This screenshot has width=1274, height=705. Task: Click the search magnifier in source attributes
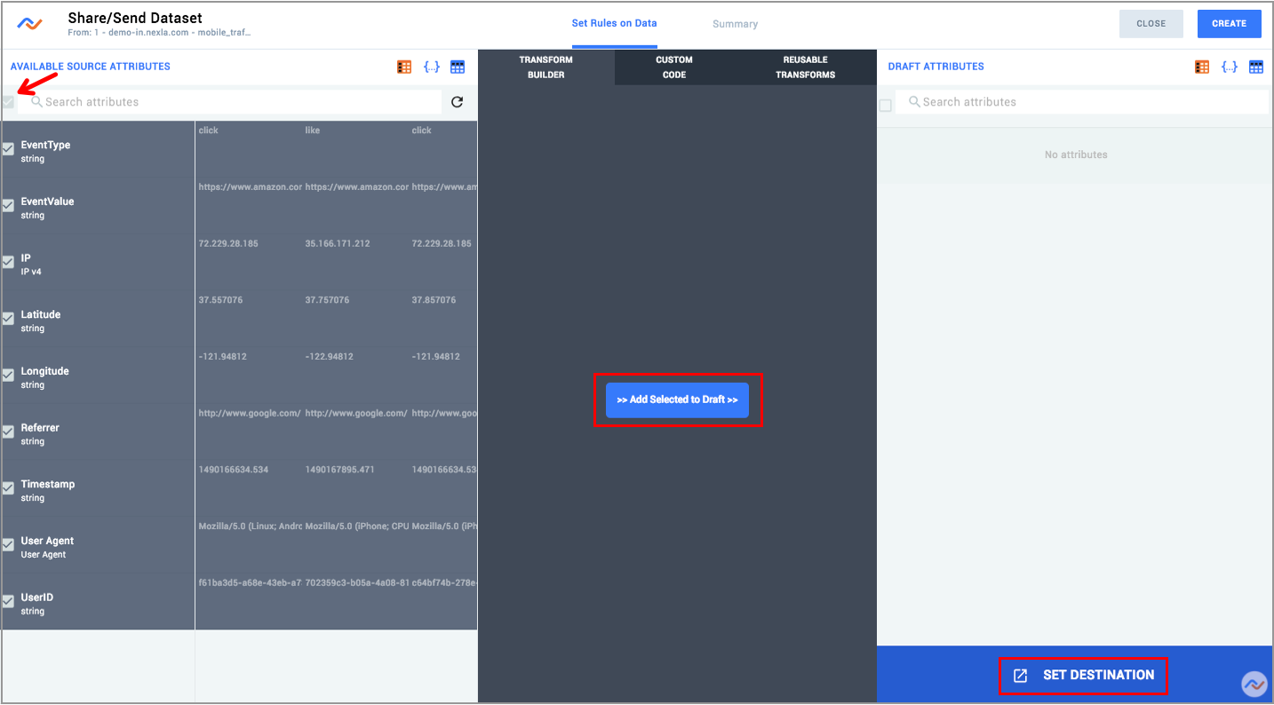[x=36, y=101]
